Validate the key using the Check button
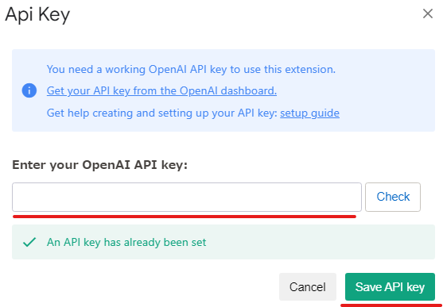This screenshot has height=307, width=443. click(x=393, y=197)
